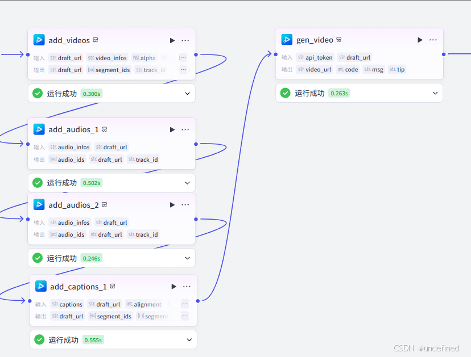Open the add_audios_1 more options menu
Image resolution: width=471 pixels, height=357 pixels.
(185, 129)
